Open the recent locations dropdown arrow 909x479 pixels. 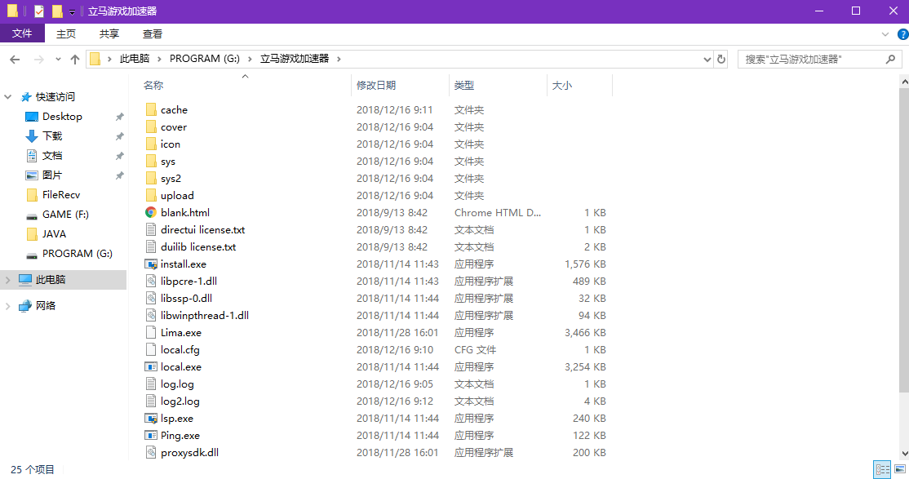(x=58, y=59)
